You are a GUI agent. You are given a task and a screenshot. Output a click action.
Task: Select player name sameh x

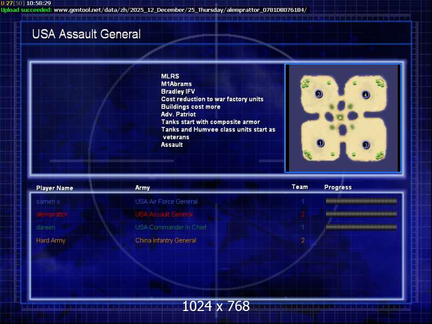point(48,201)
